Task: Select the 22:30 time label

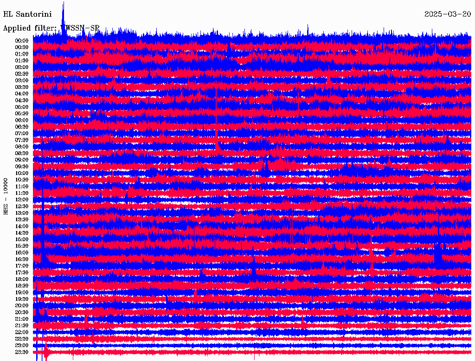Action: point(22,339)
